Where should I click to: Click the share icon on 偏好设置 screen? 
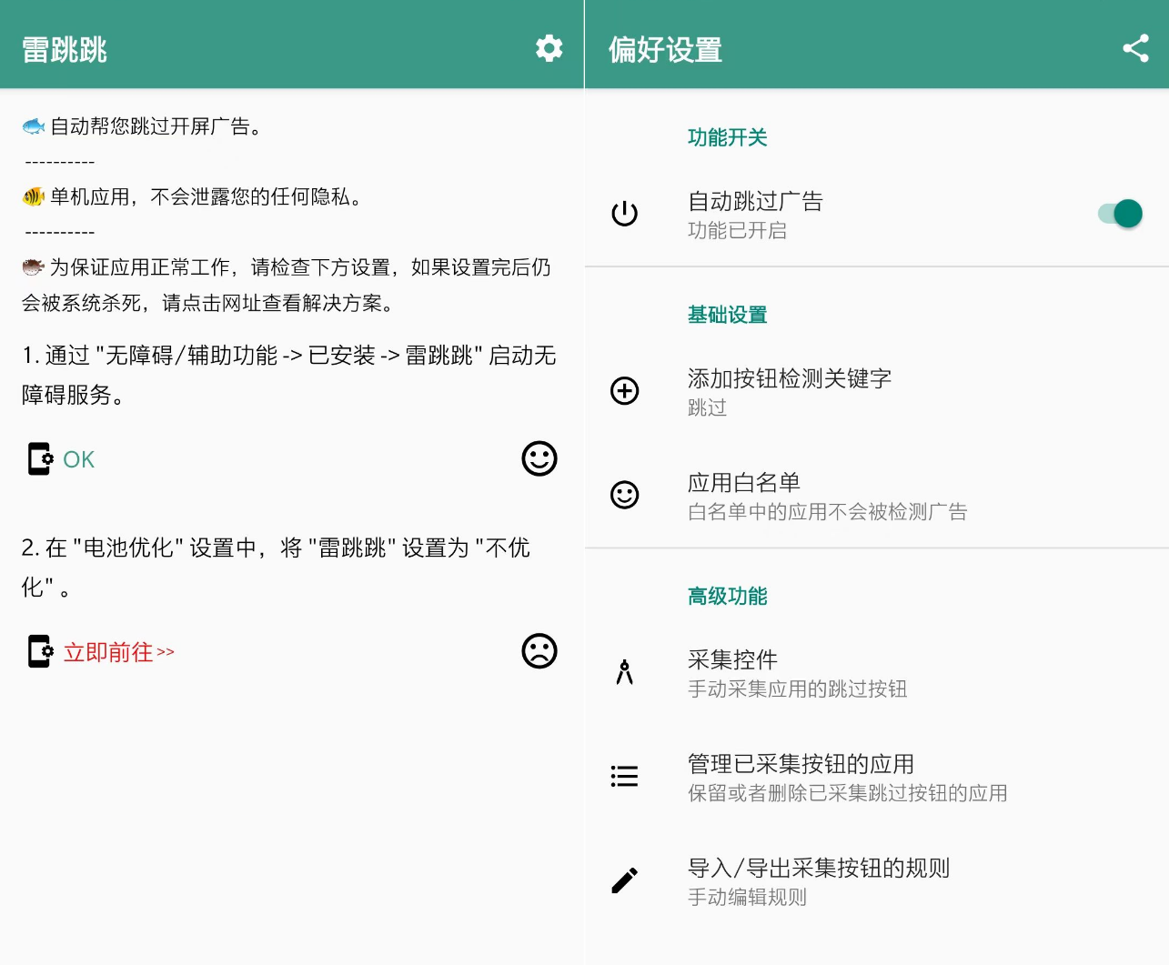1135,48
